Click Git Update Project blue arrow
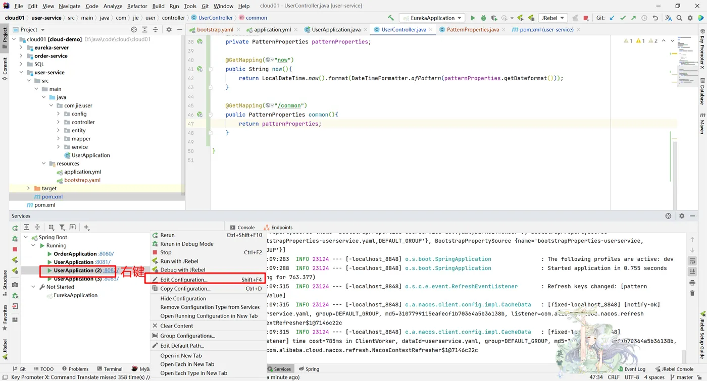 612,18
